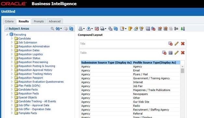Click the Create Compound Layout icon

pos(160,29)
